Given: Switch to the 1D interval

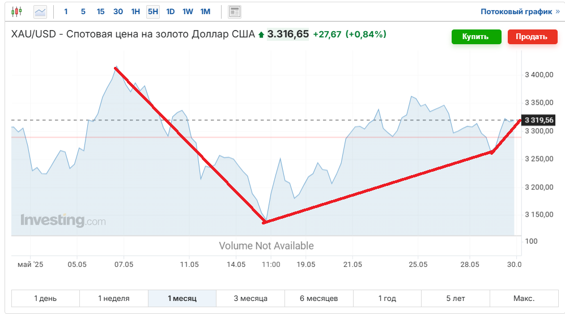Looking at the screenshot, I should coord(171,12).
